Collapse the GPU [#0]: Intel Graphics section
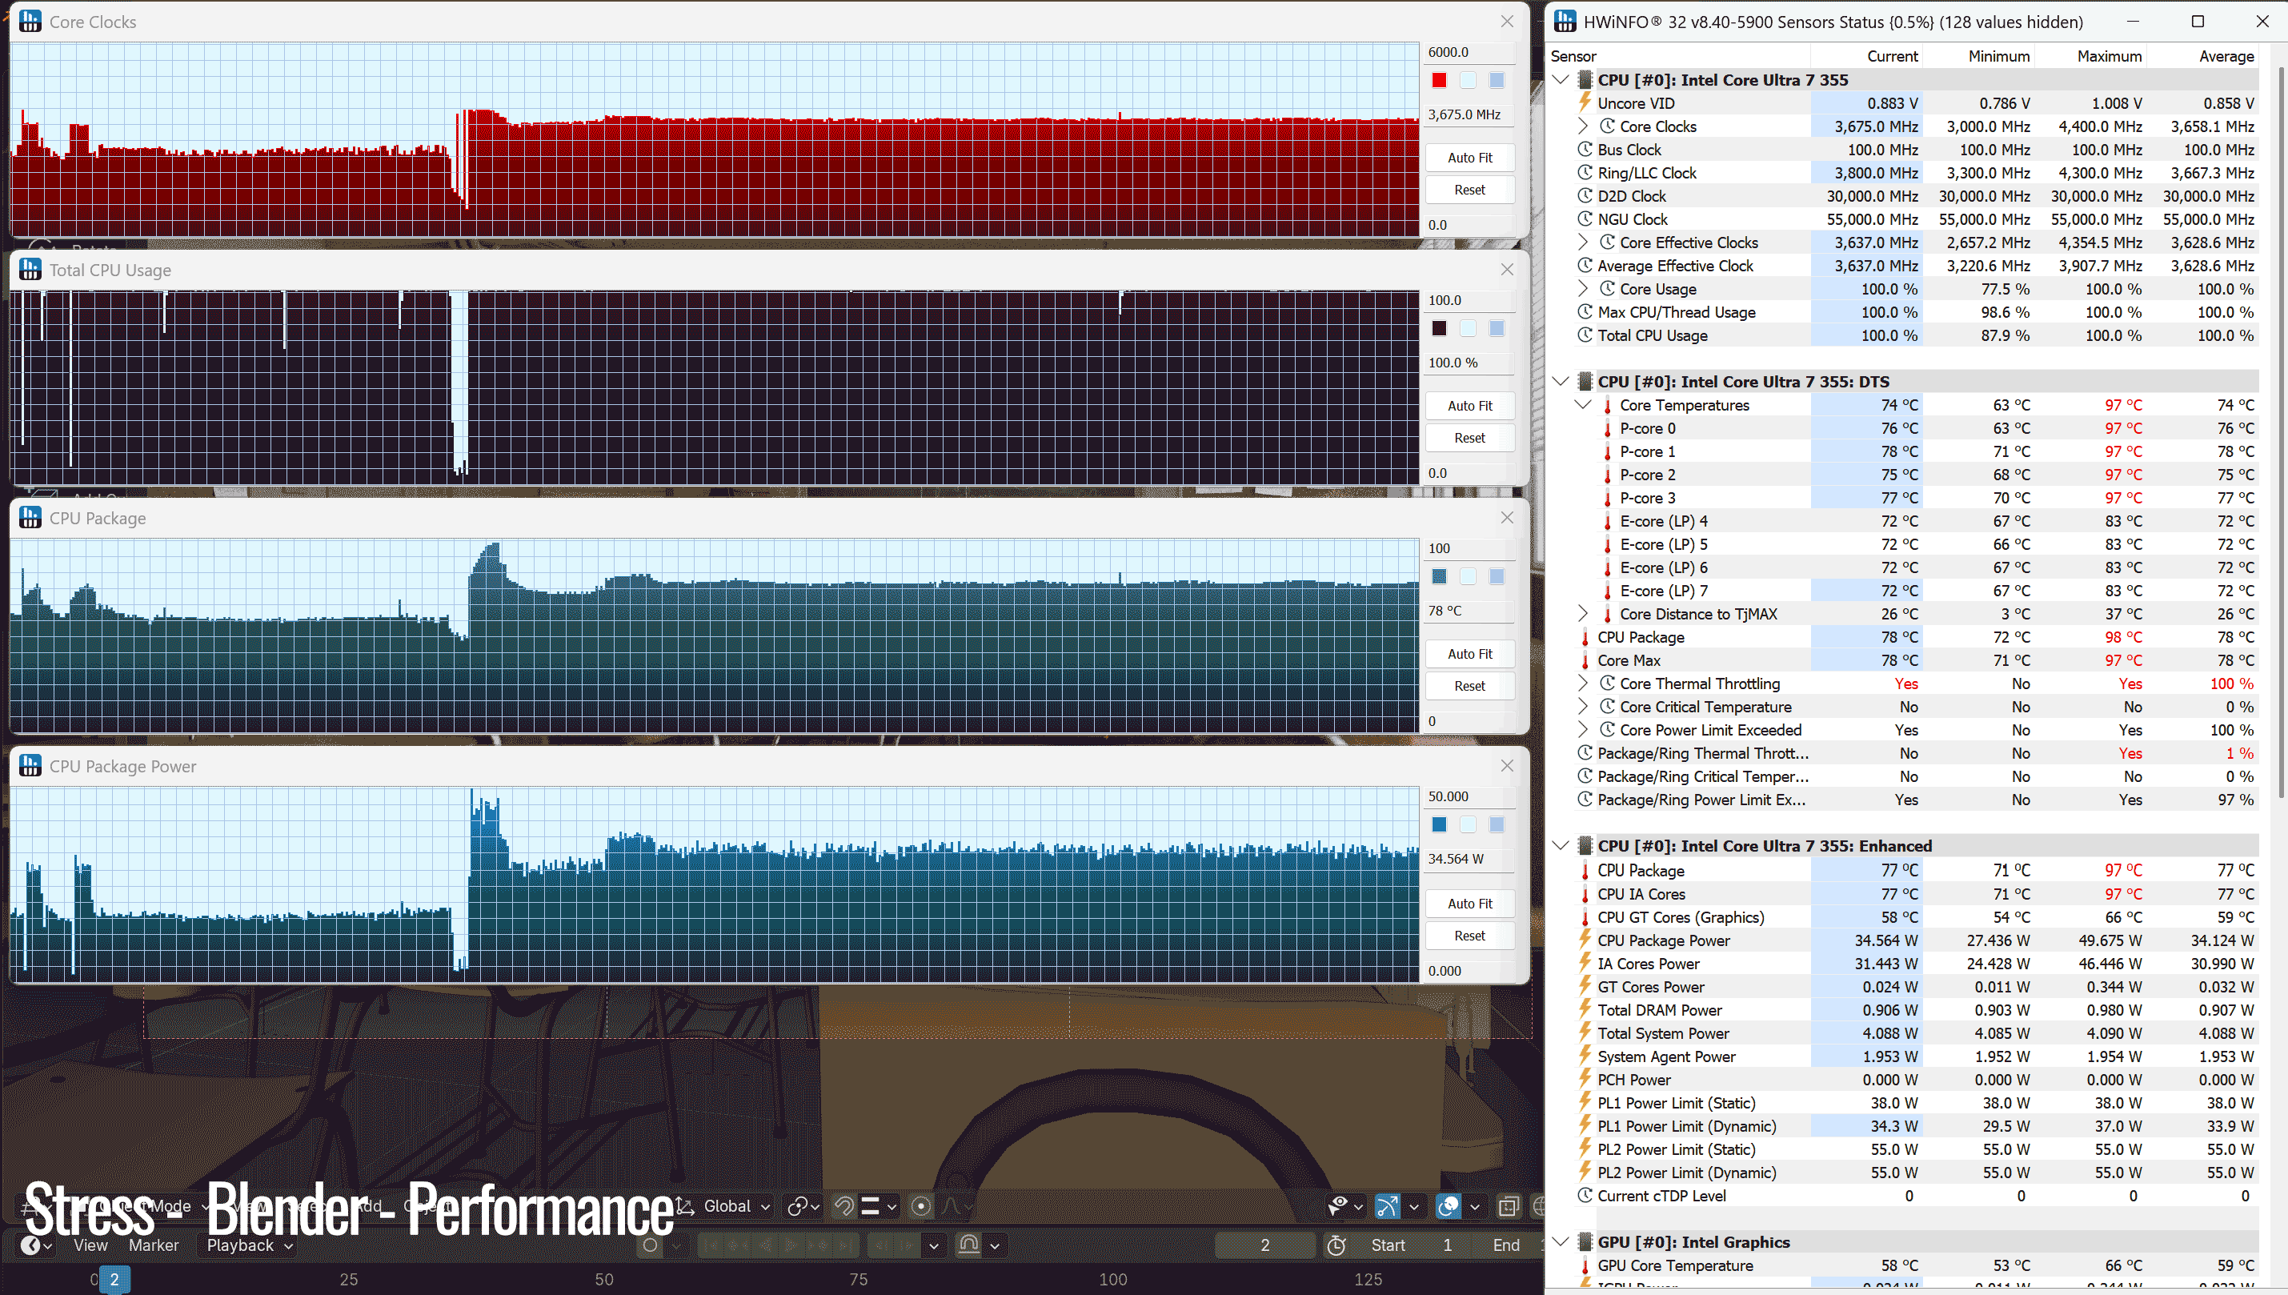Viewport: 2288px width, 1295px height. 1561,1241
